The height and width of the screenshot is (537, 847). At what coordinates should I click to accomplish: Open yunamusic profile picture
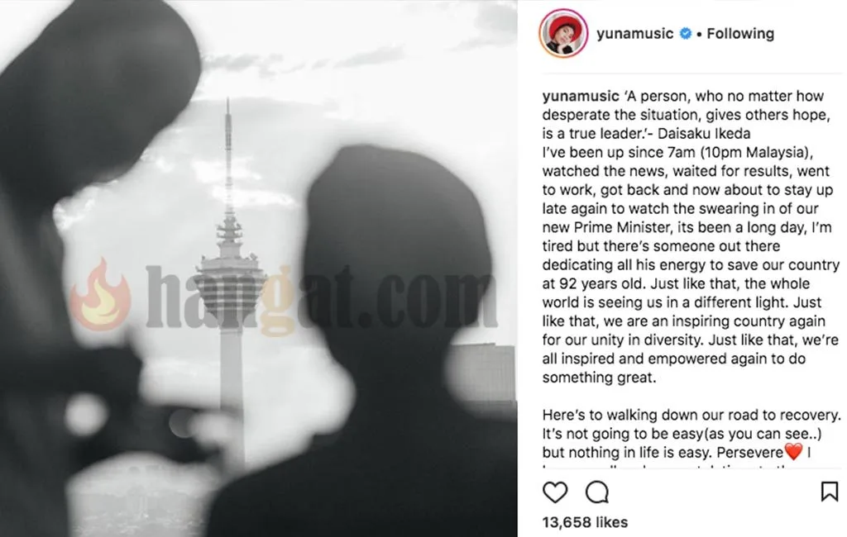point(563,34)
